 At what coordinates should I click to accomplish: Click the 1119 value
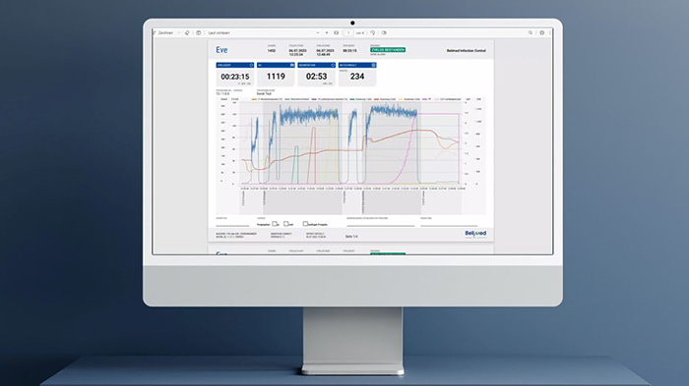tap(276, 77)
